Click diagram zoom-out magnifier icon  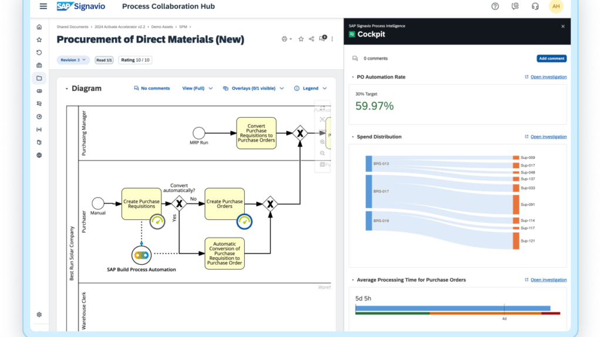pyautogui.click(x=322, y=153)
